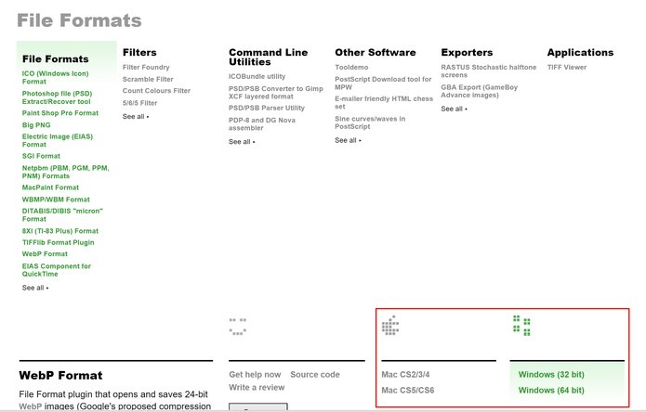Show all Exporters via See all
This screenshot has height=412, width=646.
[x=454, y=109]
